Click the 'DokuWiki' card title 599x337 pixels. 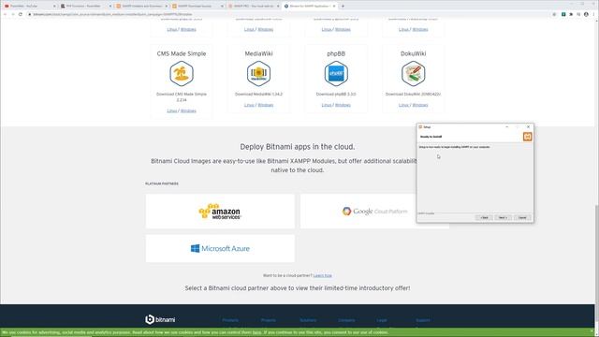coord(414,54)
